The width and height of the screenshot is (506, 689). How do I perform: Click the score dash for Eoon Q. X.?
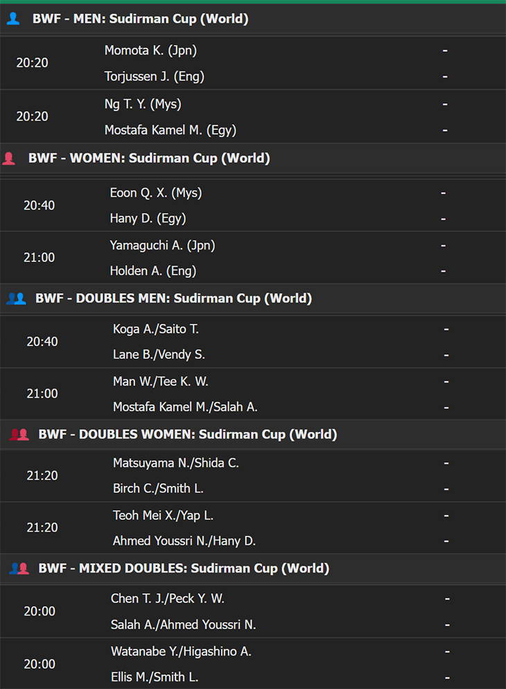(444, 193)
